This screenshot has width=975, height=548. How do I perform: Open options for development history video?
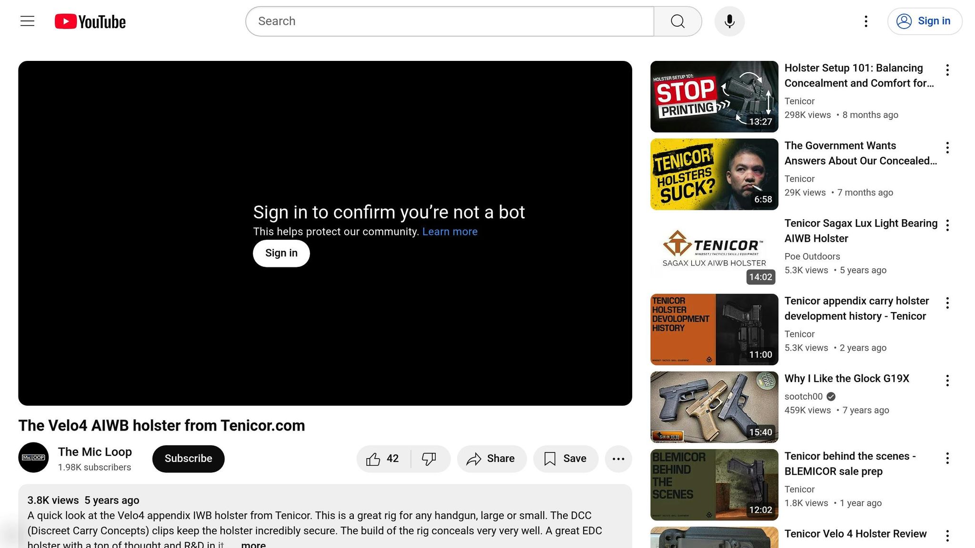pyautogui.click(x=947, y=303)
